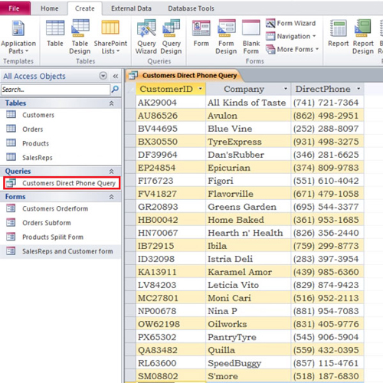
Task: Switch to the Home tab
Action: click(50, 8)
